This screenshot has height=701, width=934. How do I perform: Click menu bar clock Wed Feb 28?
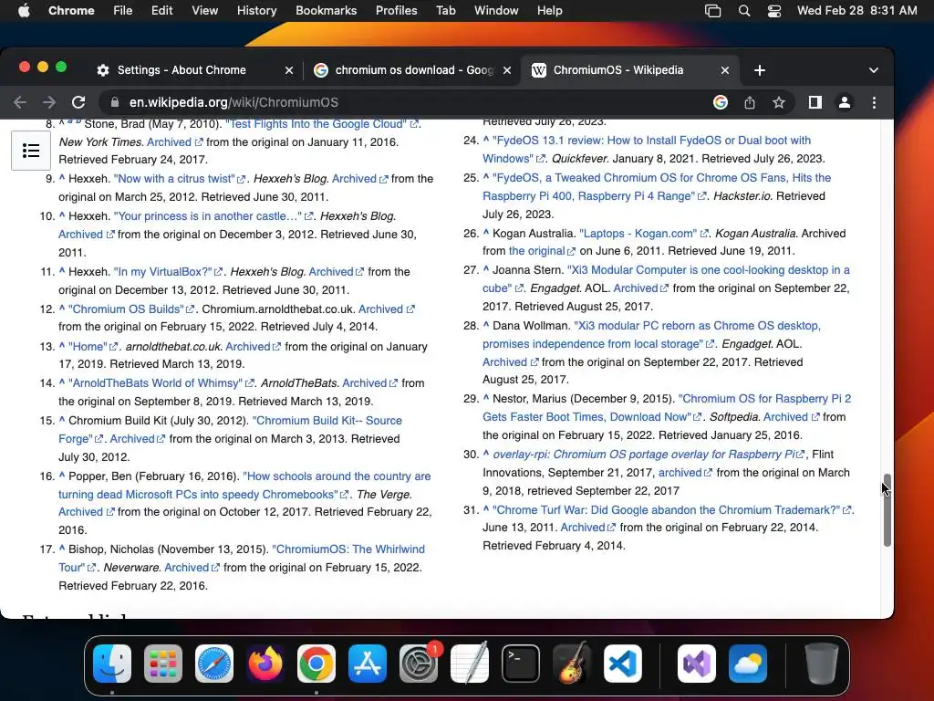pos(856,10)
